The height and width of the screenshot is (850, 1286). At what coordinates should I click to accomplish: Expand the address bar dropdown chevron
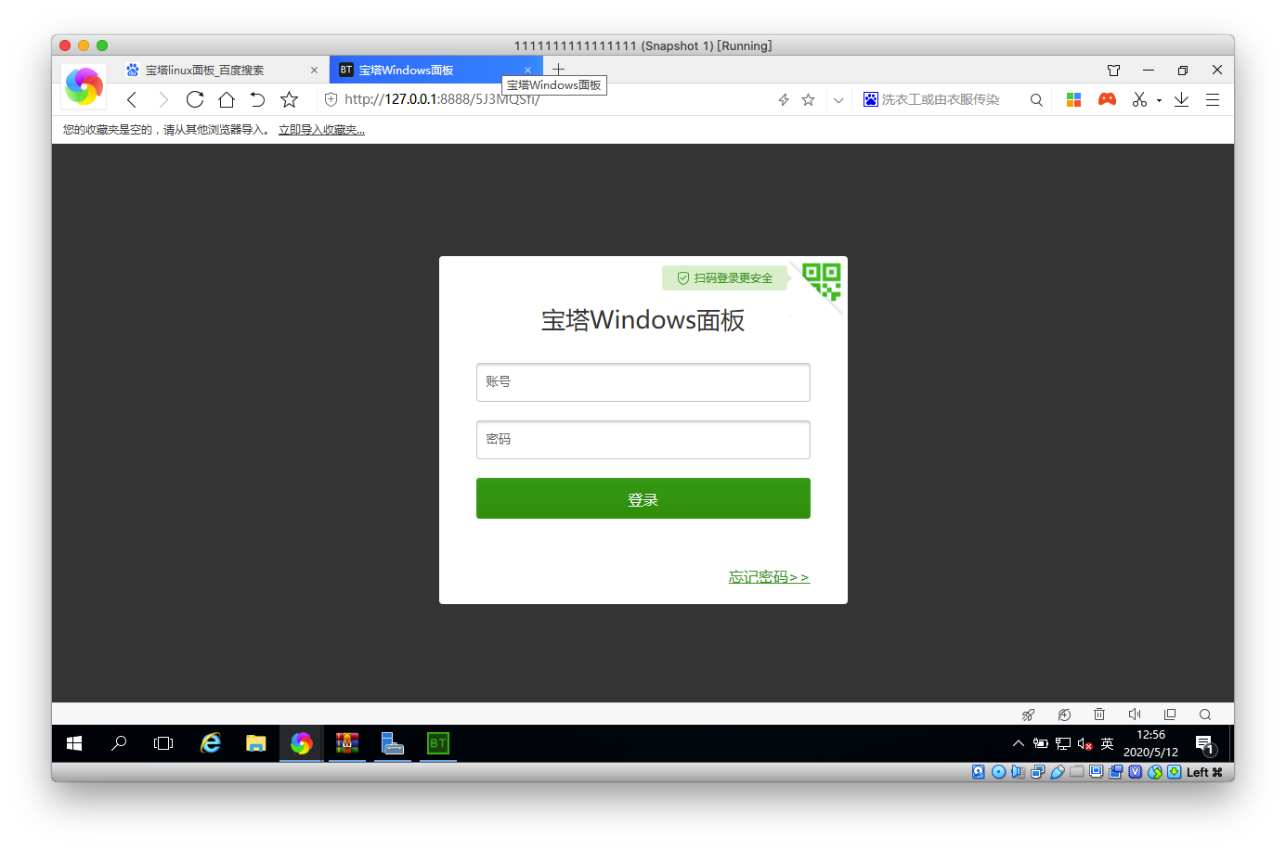pos(838,100)
